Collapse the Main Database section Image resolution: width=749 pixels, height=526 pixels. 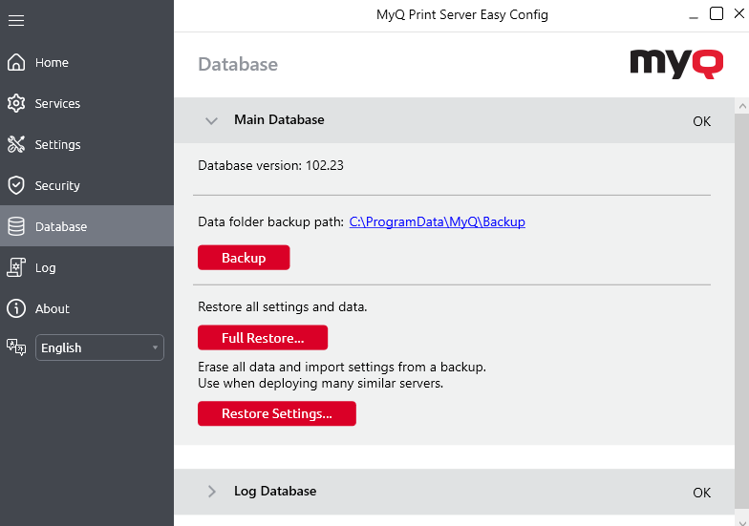point(212,121)
